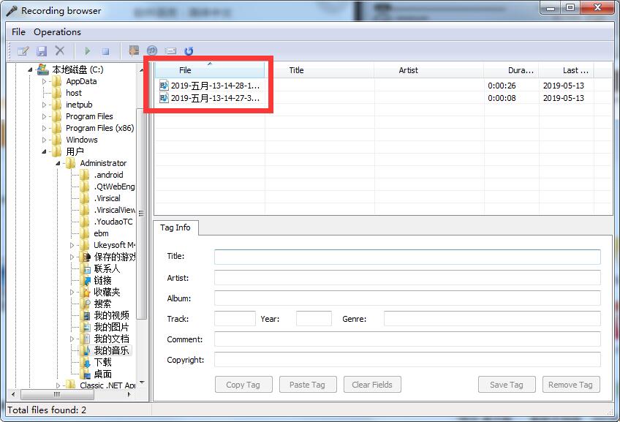Delete the selected recording file
Screen dimensions: 620x422
[x=60, y=50]
